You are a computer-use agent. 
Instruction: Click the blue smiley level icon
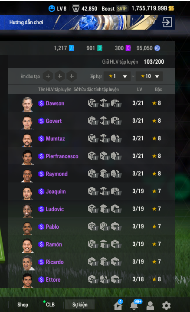pos(52,9)
